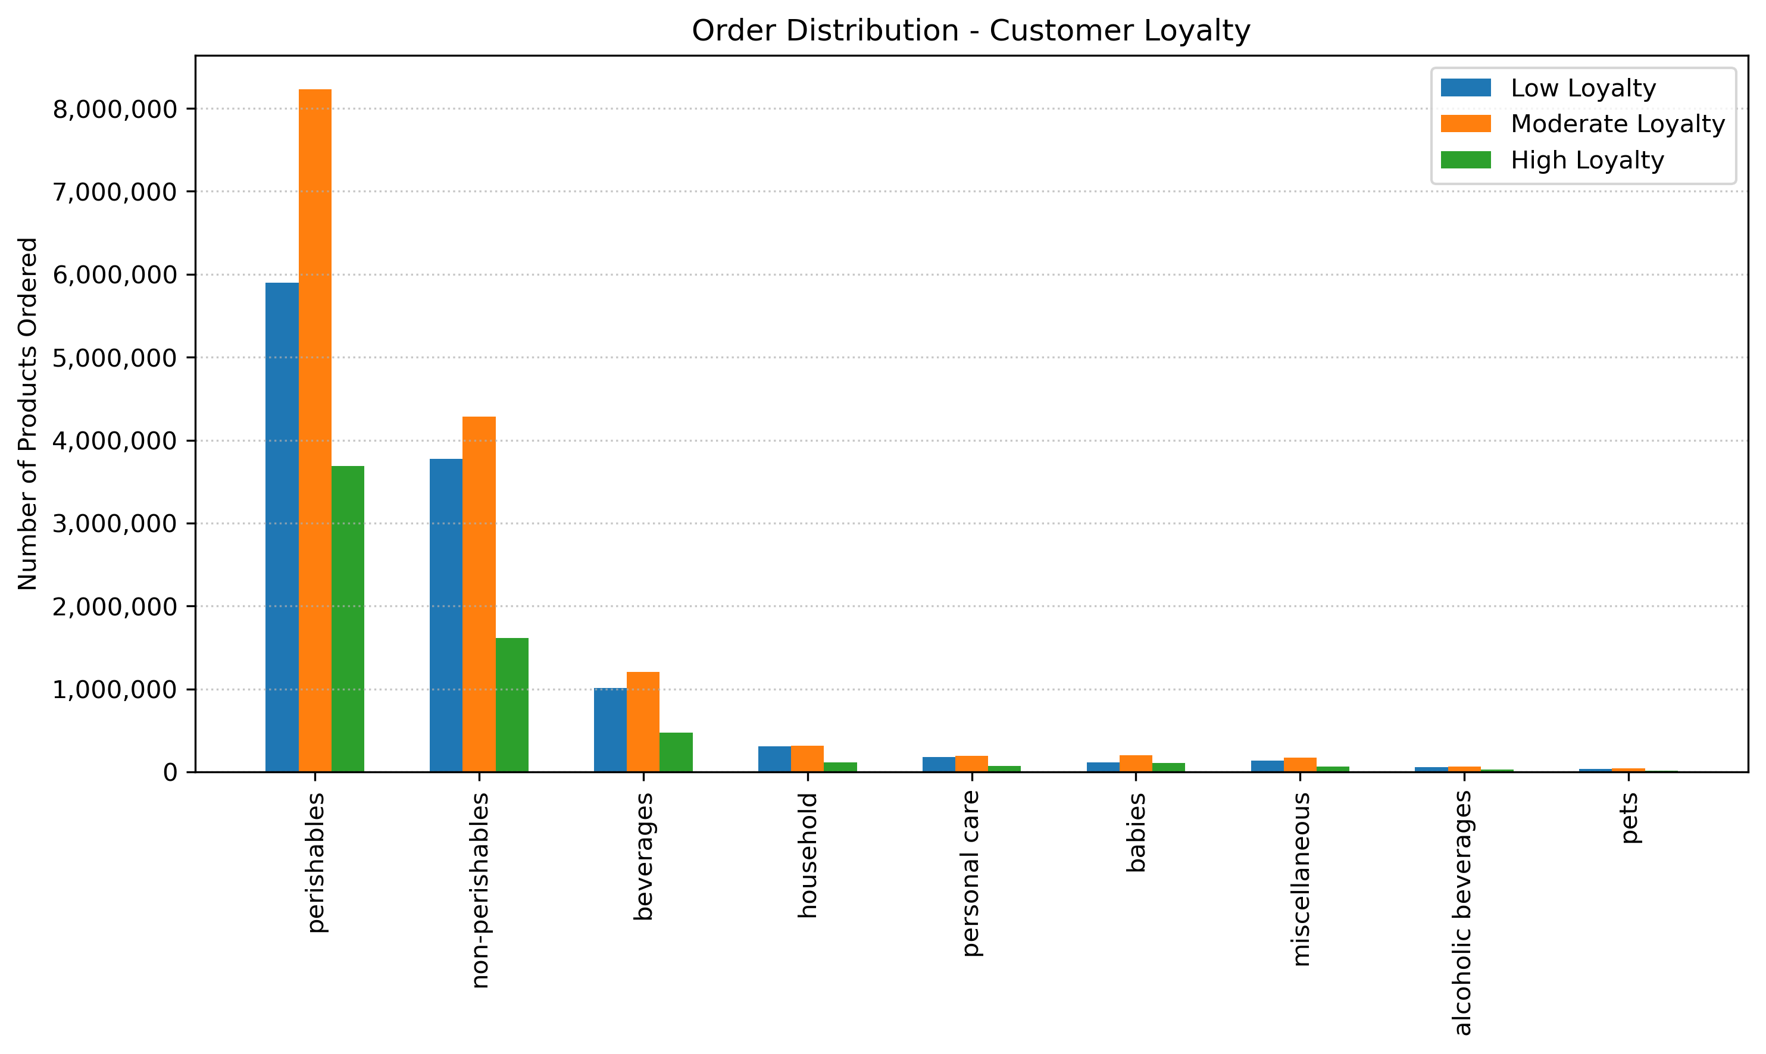Click the green perishables High Loyalty bar
The image size is (1766, 1054).
[348, 618]
